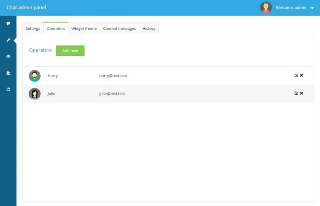Image resolution: width=320 pixels, height=206 pixels.
Task: Click the green Add new button
Action: (70, 51)
